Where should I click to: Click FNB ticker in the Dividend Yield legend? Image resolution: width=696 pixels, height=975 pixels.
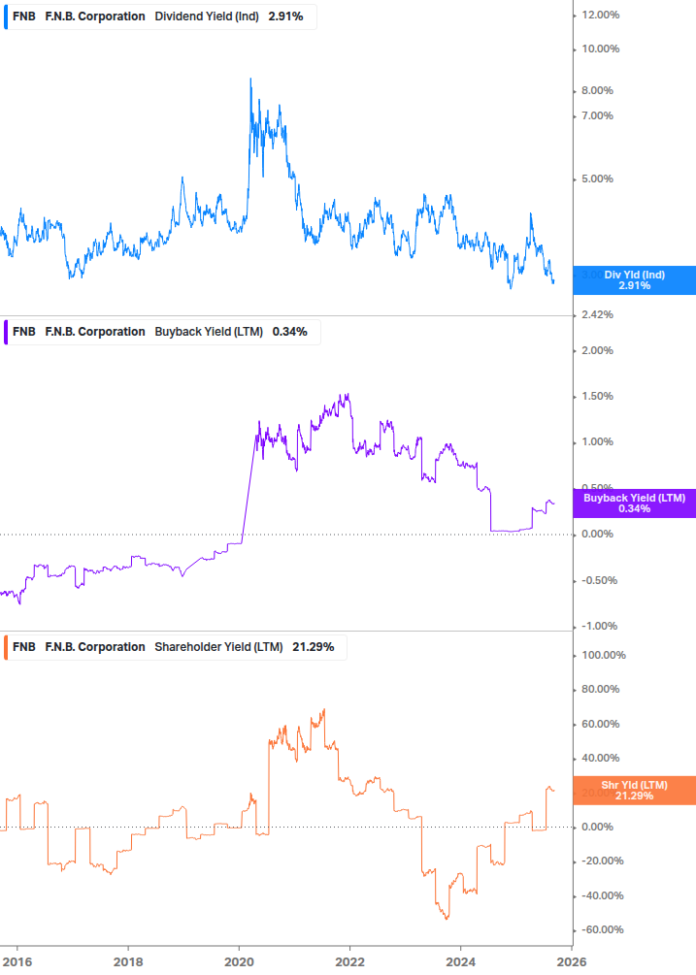pos(23,16)
